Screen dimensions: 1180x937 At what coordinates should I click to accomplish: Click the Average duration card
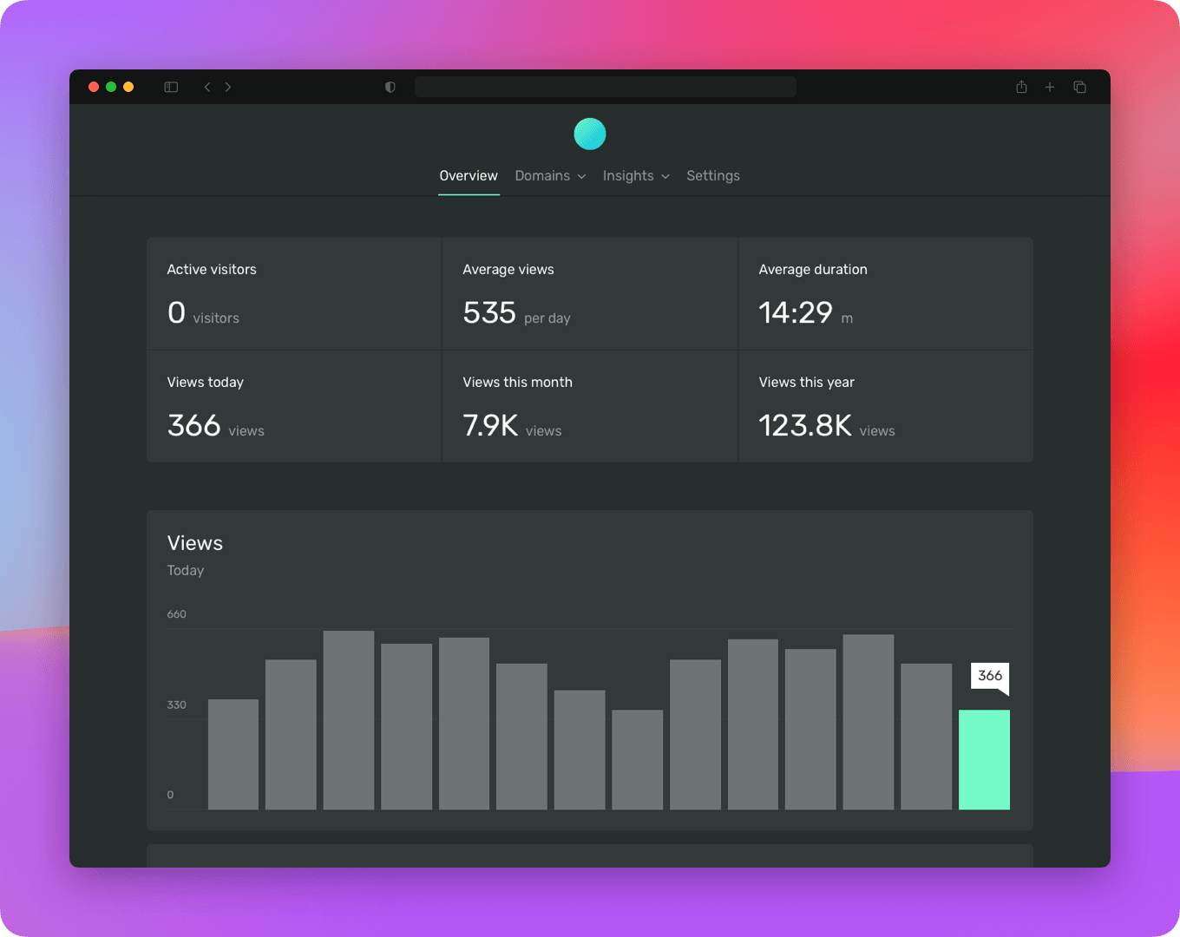pyautogui.click(x=885, y=293)
